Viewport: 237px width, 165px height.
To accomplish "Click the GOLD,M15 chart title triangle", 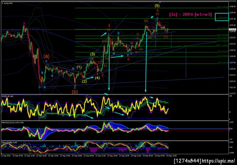I will 2,3.
